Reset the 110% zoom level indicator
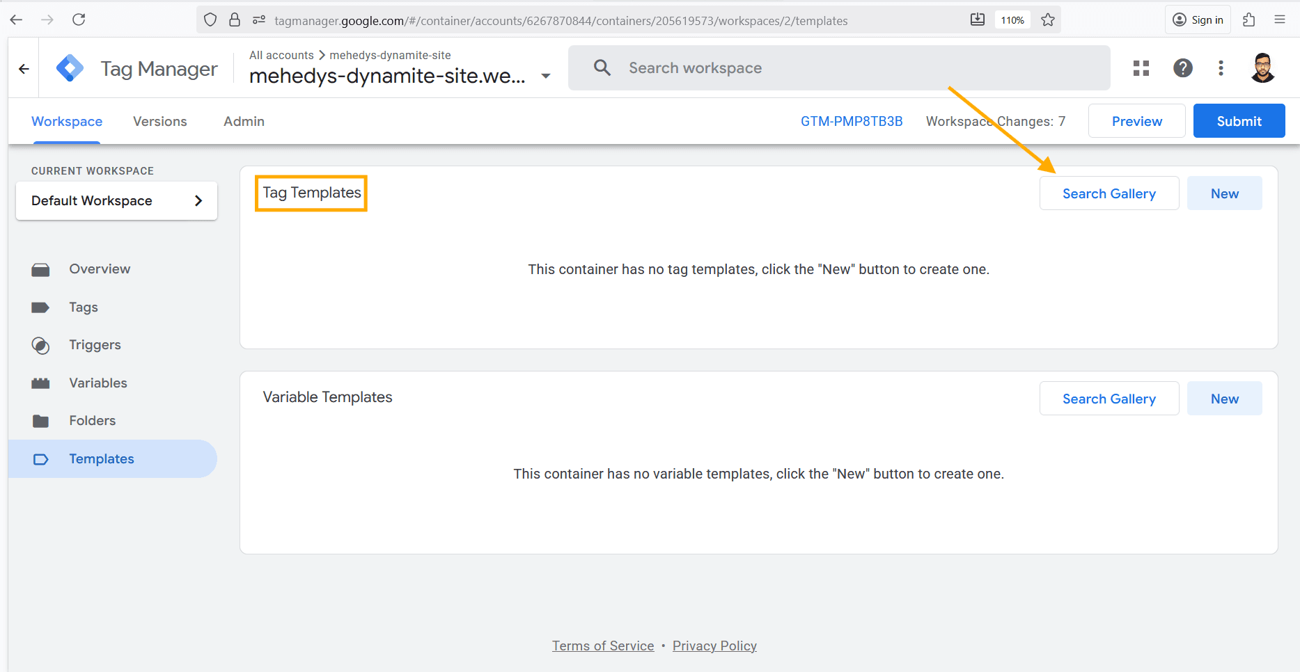The width and height of the screenshot is (1300, 672). click(x=1012, y=20)
